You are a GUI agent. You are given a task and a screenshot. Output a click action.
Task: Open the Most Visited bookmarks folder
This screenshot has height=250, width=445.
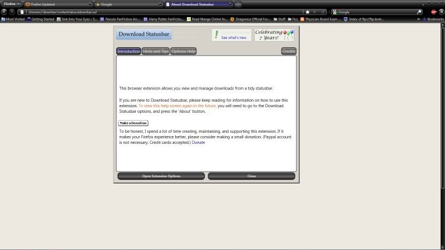pos(13,19)
